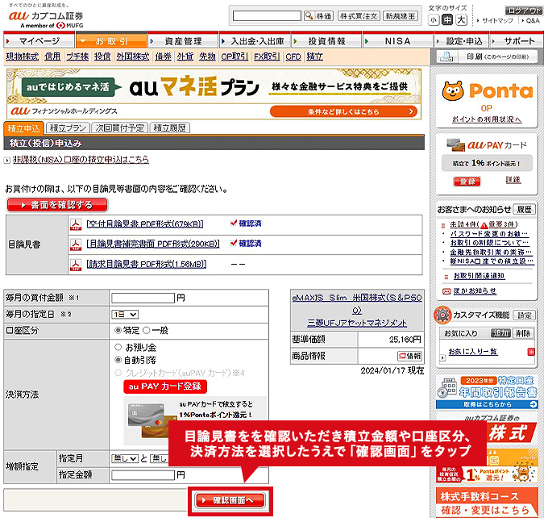
Task: Switch to the 積立履歴 tab
Action: (170, 128)
